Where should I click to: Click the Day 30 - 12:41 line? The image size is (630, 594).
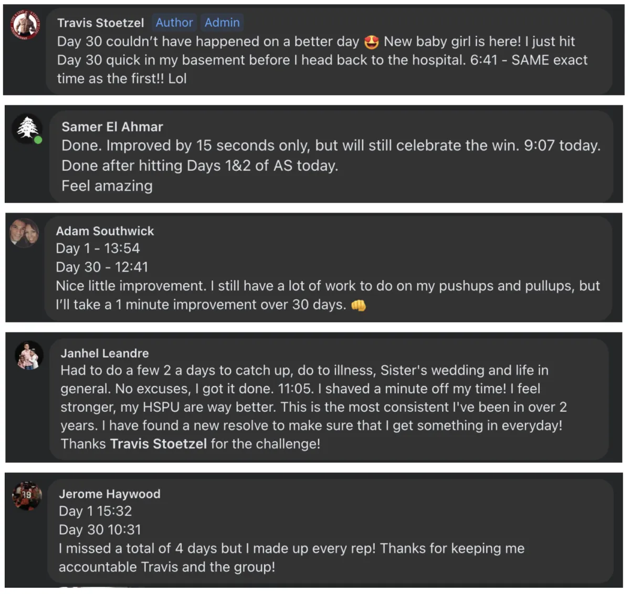102,267
